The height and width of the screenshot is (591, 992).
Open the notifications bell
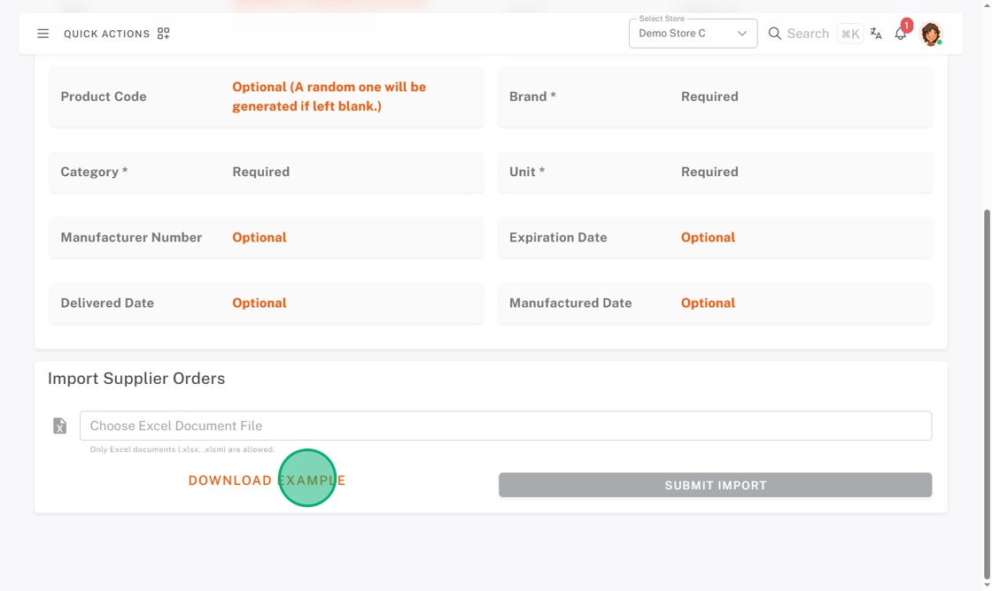click(900, 34)
